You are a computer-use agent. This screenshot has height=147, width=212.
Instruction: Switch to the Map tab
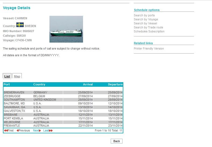point(17,76)
